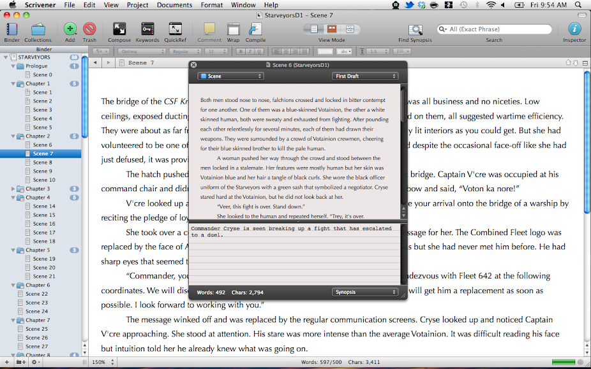Switch to outliner view mode
The image size is (591, 369).
point(350,29)
